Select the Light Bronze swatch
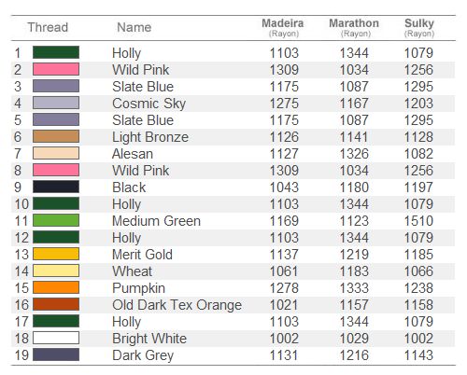The image size is (467, 375). [56, 136]
